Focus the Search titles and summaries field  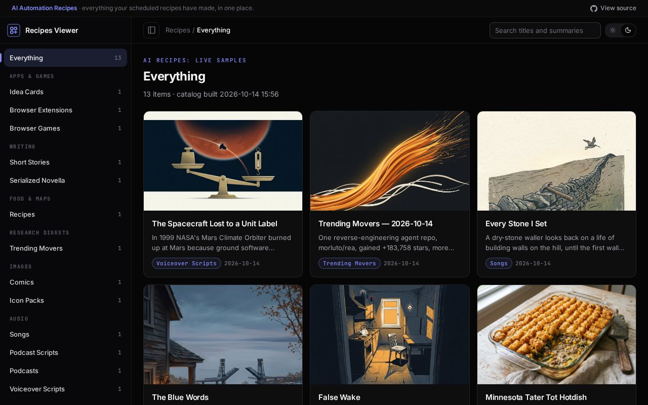click(x=545, y=30)
